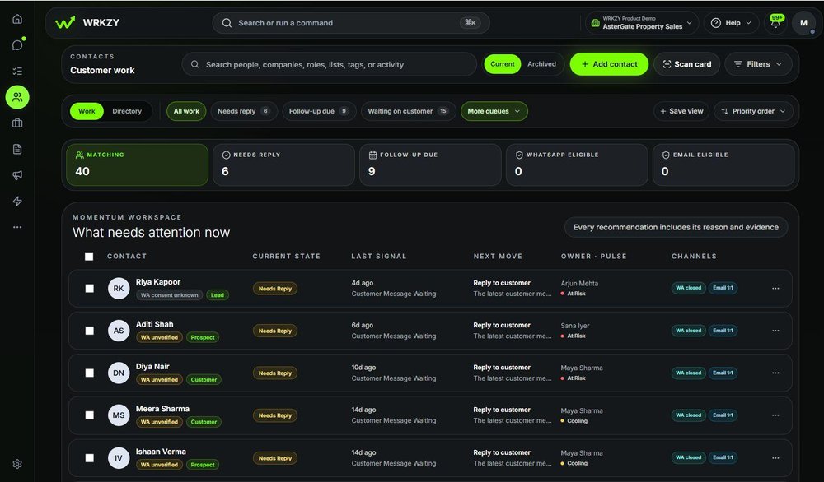Focus the Search or run a command field
824x482 pixels.
(351, 22)
